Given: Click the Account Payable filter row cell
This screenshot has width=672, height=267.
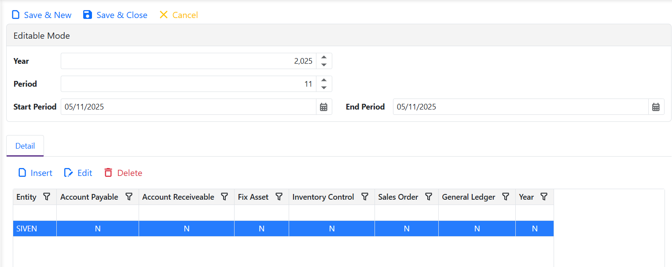Looking at the screenshot, I should tap(98, 213).
